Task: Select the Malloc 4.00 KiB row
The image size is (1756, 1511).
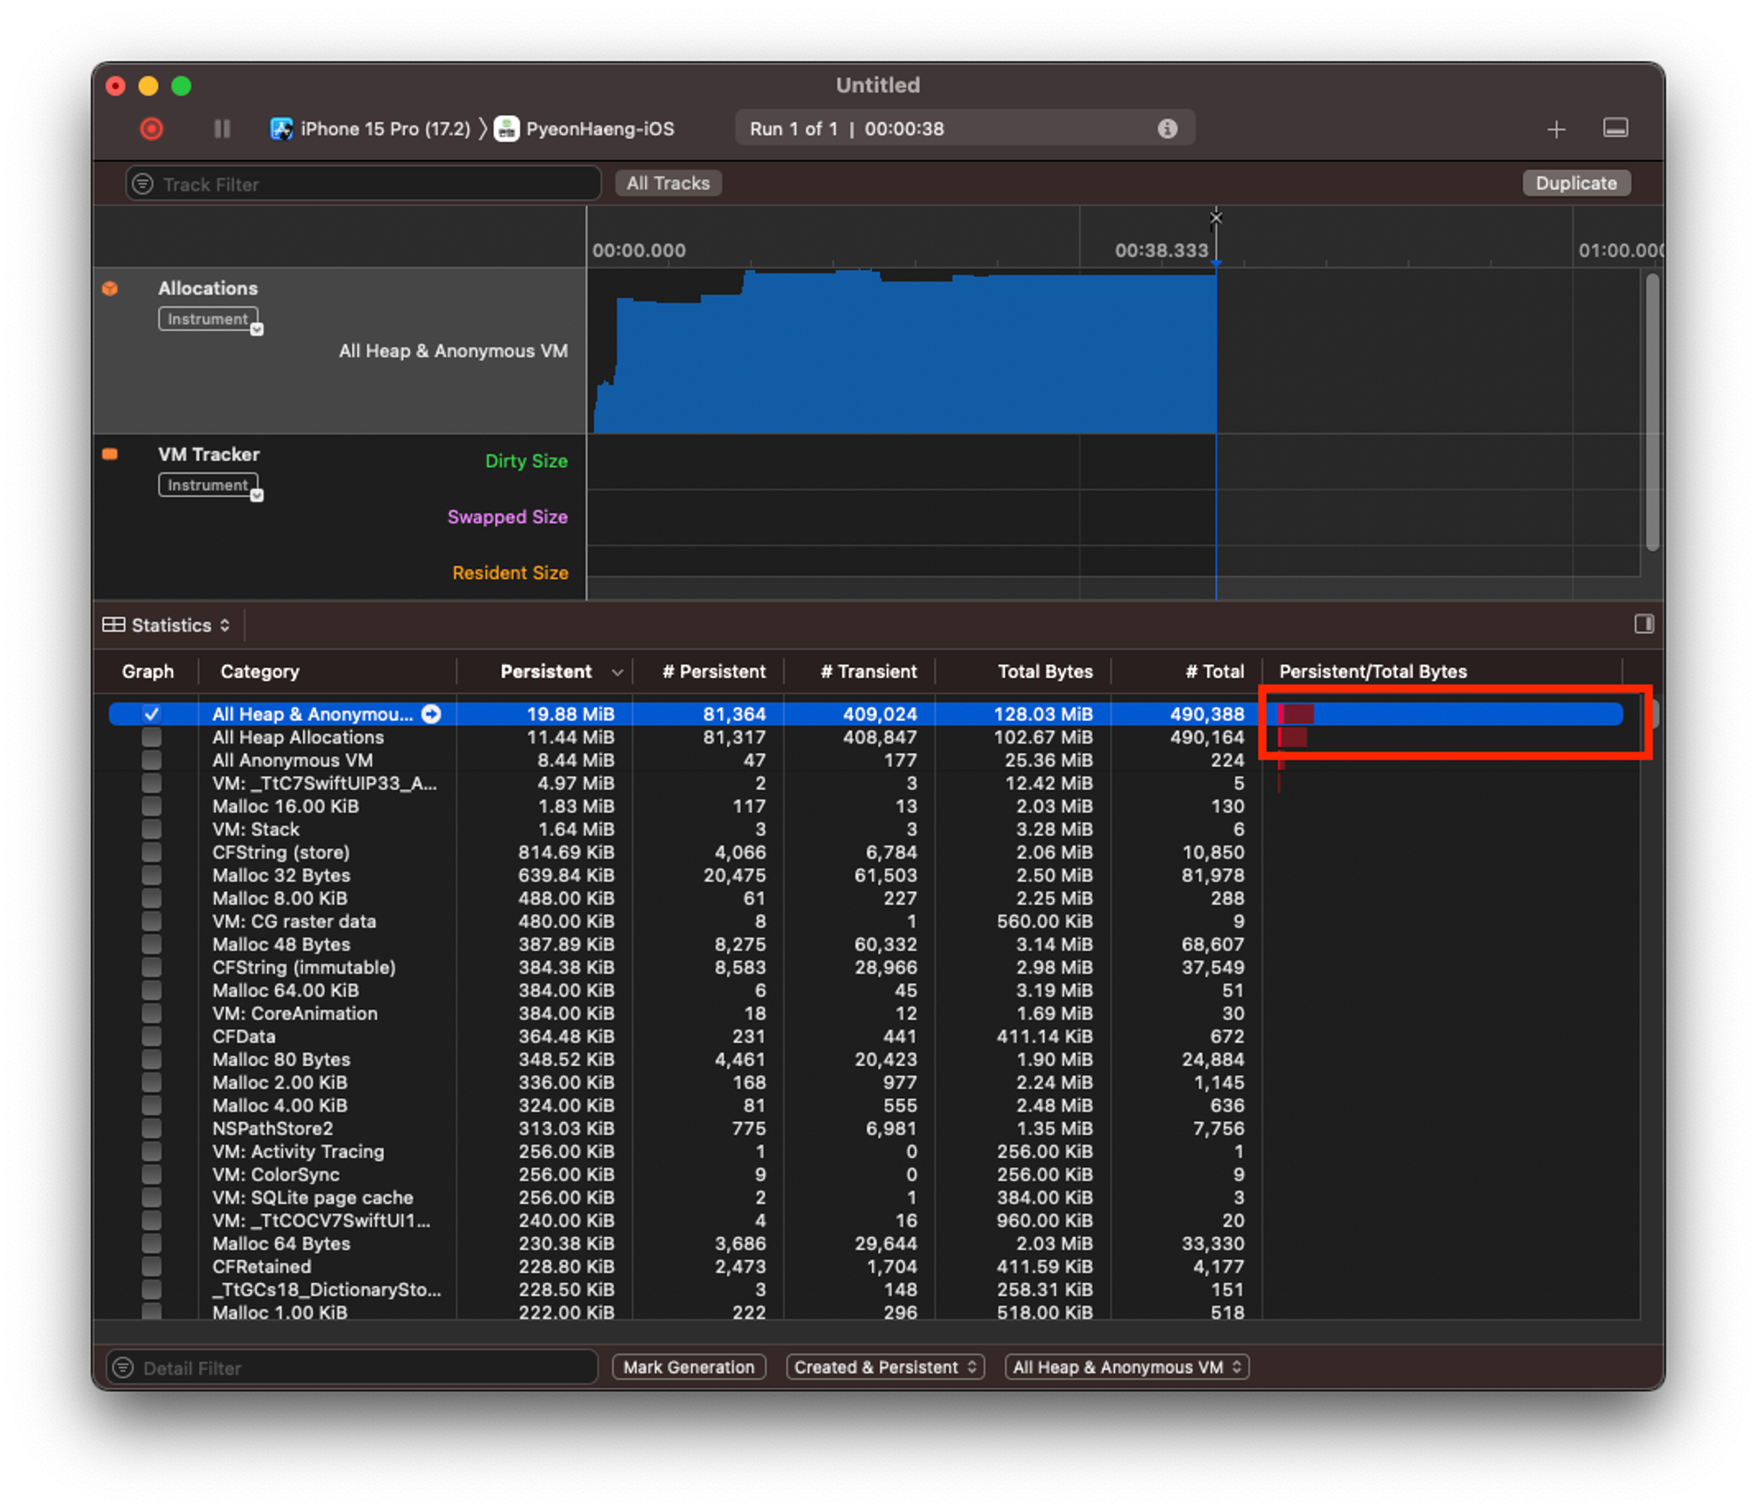Action: [866, 1106]
